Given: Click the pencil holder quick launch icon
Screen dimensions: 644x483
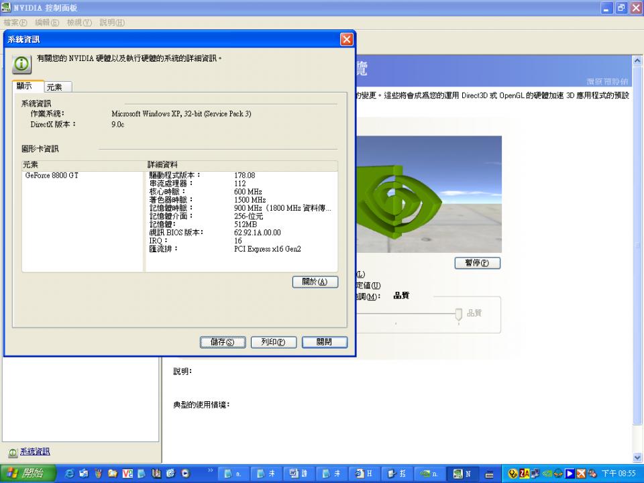Looking at the screenshot, I should tap(98, 474).
